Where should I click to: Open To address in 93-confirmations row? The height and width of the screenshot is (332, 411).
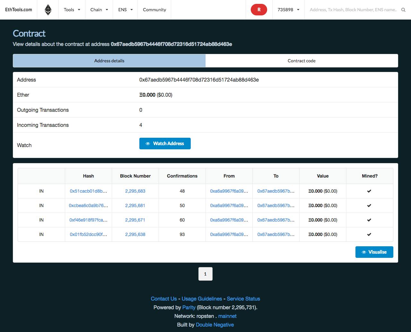tap(276, 234)
